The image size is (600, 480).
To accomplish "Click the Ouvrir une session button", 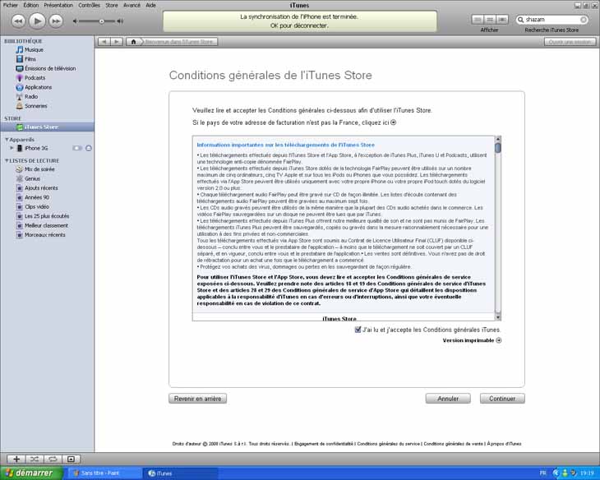I will 570,42.
